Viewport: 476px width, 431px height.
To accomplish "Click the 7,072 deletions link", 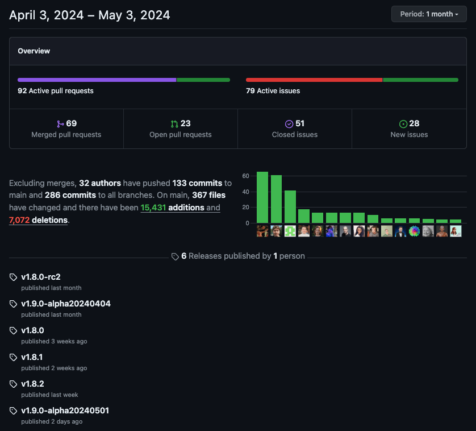I will click(38, 220).
